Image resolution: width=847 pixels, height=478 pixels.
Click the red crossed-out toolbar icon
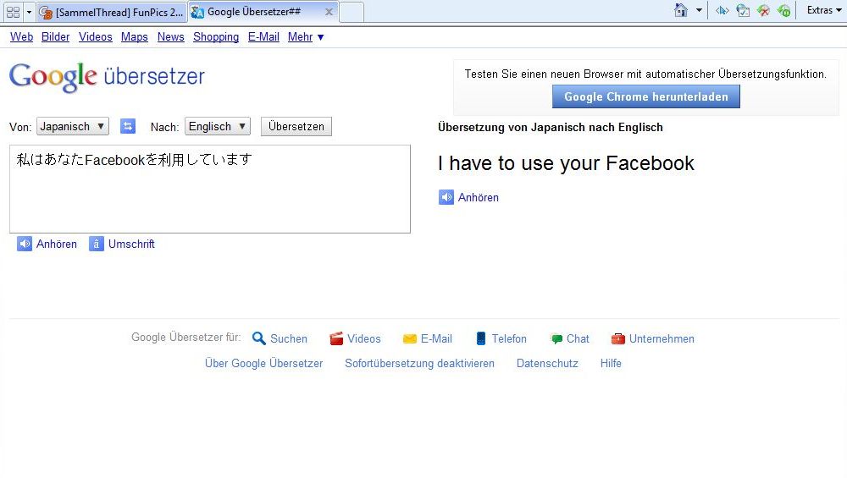coord(763,10)
